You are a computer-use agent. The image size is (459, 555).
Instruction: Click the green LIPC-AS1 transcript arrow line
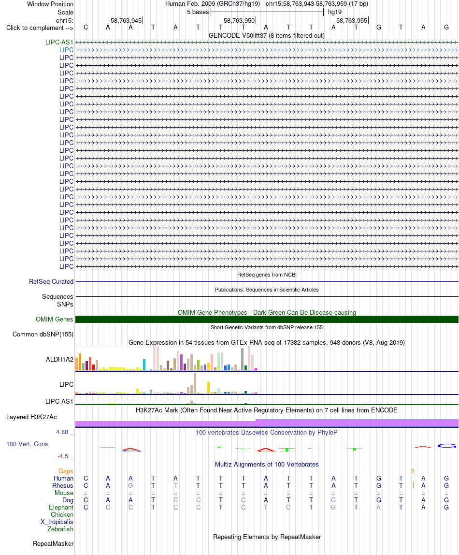pyautogui.click(x=267, y=42)
